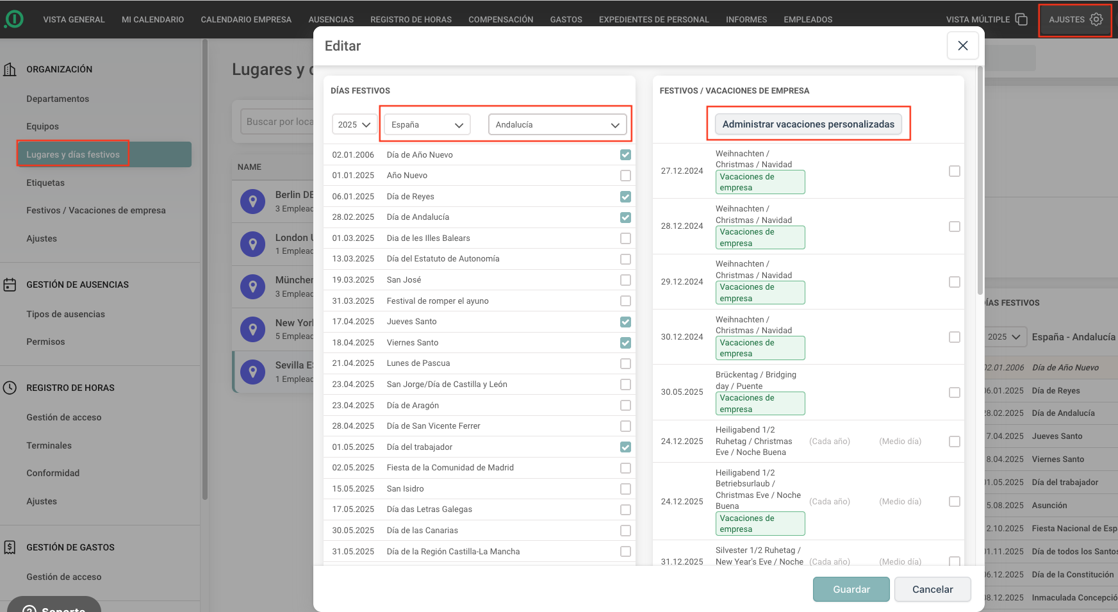
Task: Click the dialog's vertical scrollbar
Action: click(980, 179)
